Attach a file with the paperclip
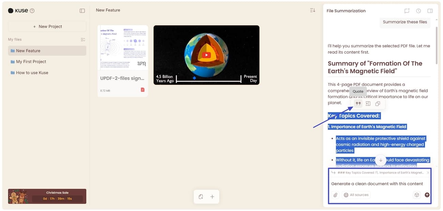This screenshot has width=443, height=211. pos(335,195)
